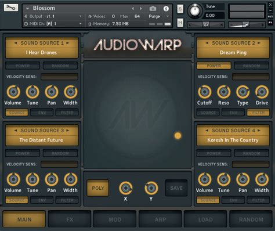Show SOURCE page for Sound Source 2
Image resolution: width=275 pixels, height=231 pixels.
pyautogui.click(x=208, y=113)
